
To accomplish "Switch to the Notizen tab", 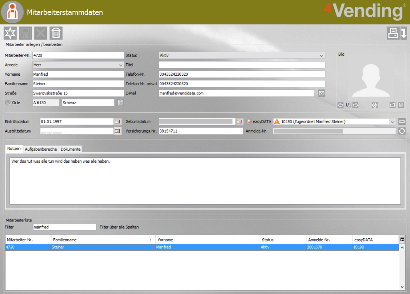I will point(14,149).
